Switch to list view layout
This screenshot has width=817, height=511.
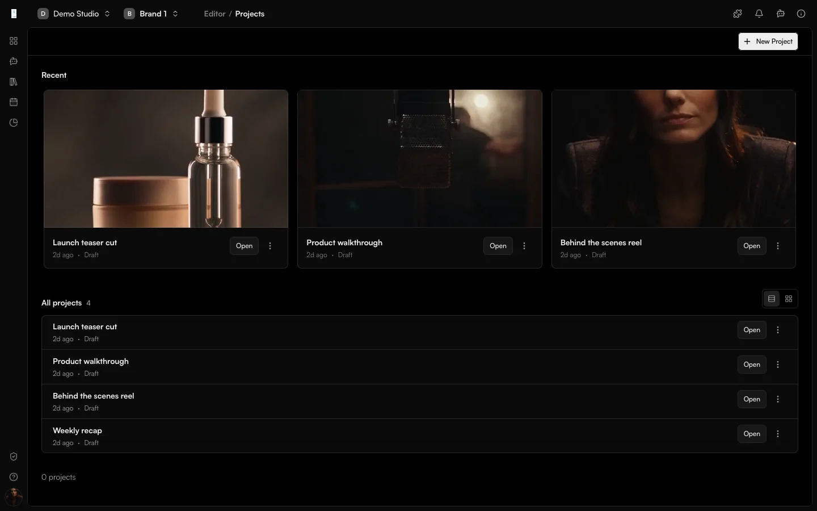coord(772,299)
